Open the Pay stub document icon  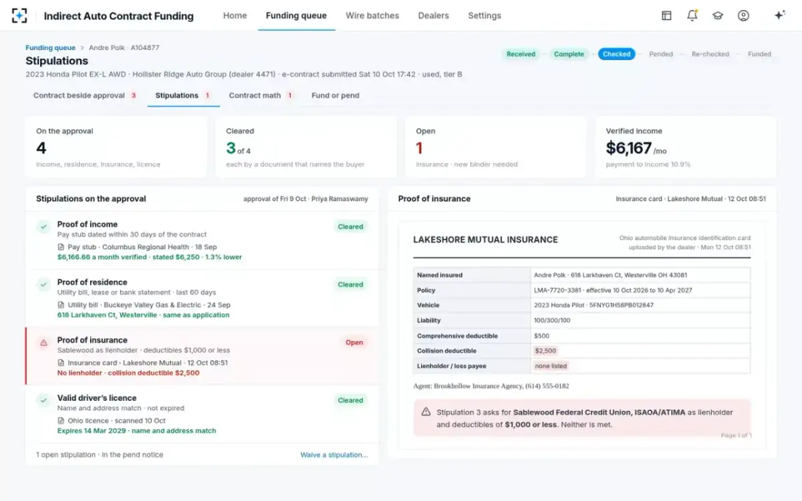coord(61,247)
